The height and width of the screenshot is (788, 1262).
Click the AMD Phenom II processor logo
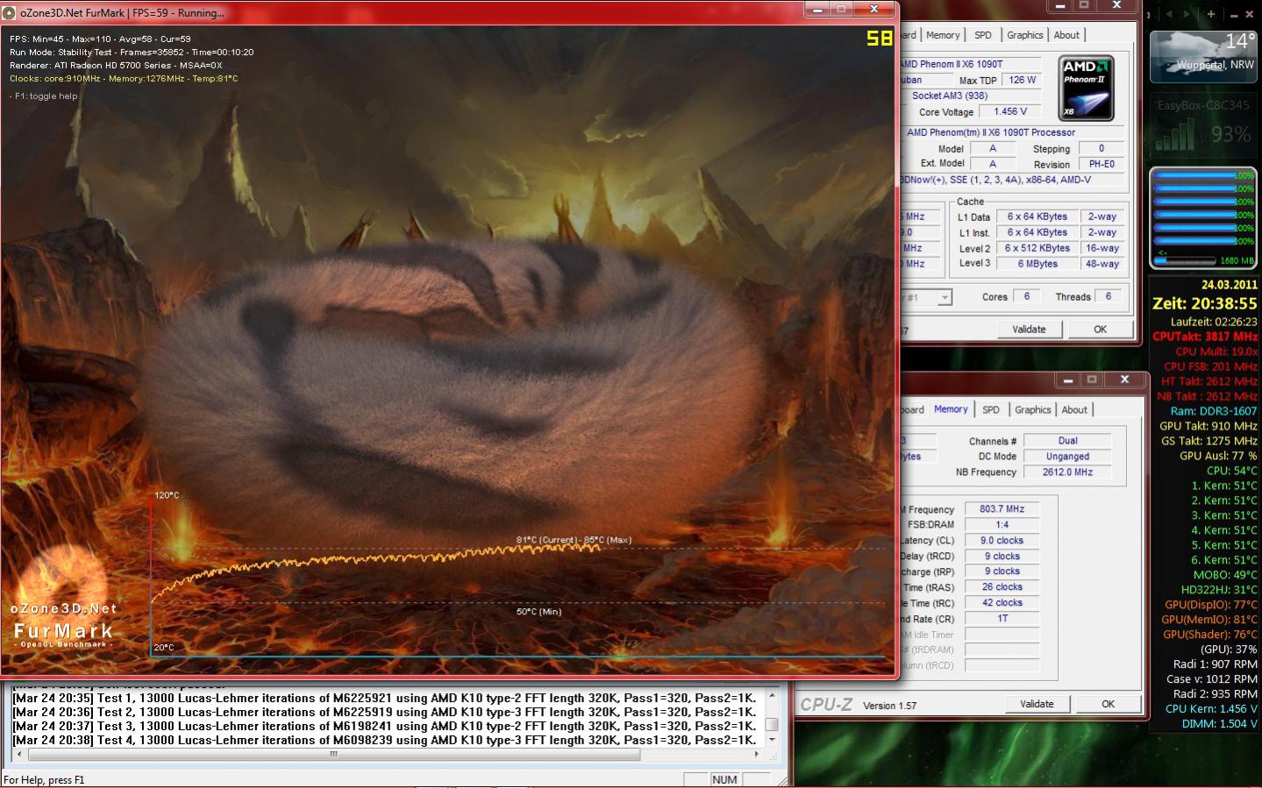coord(1086,89)
